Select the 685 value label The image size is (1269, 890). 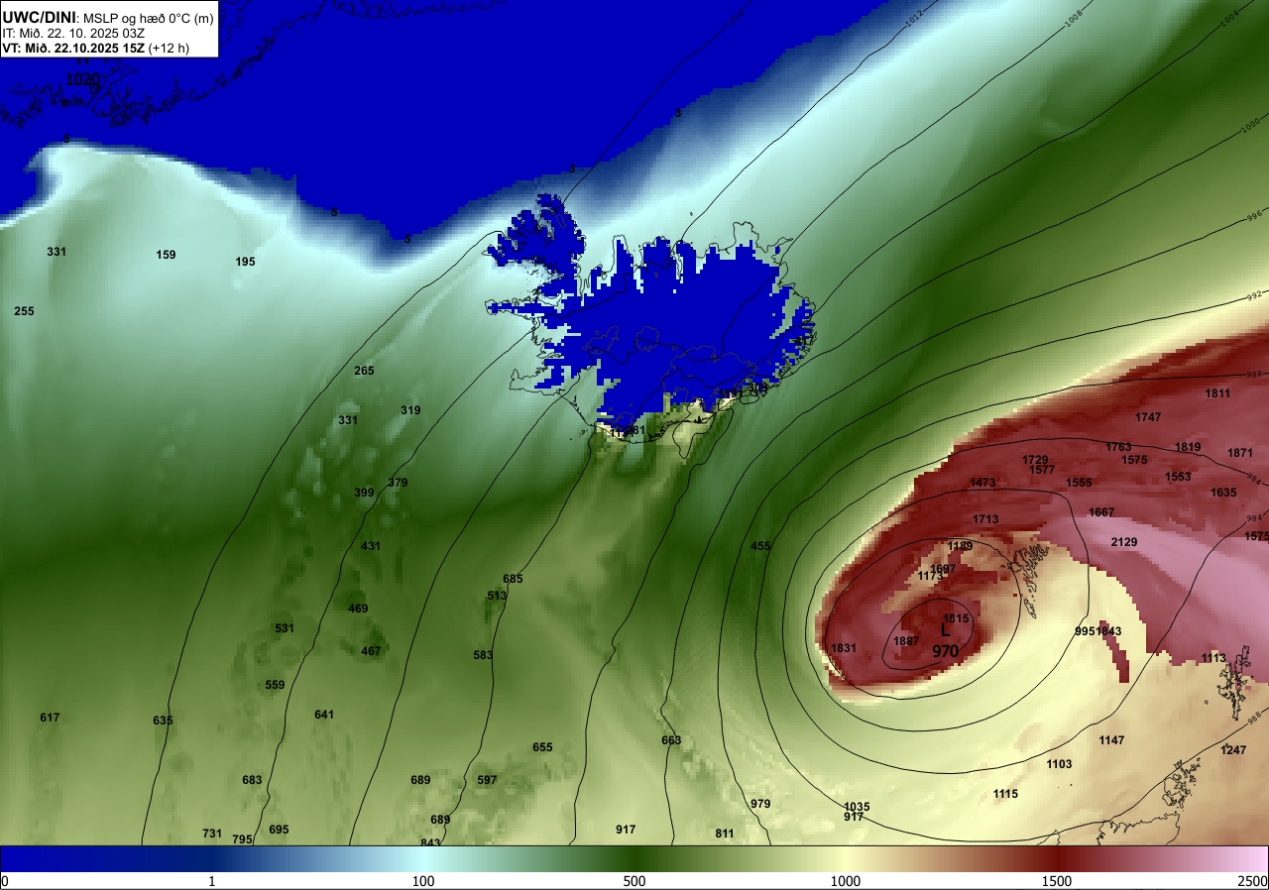[x=513, y=579]
